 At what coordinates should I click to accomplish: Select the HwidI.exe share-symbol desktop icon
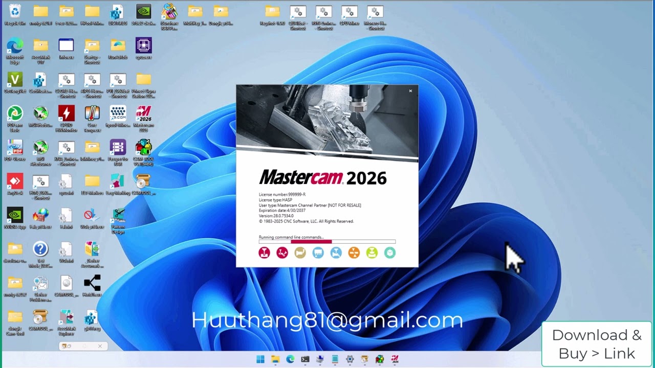pos(92,286)
